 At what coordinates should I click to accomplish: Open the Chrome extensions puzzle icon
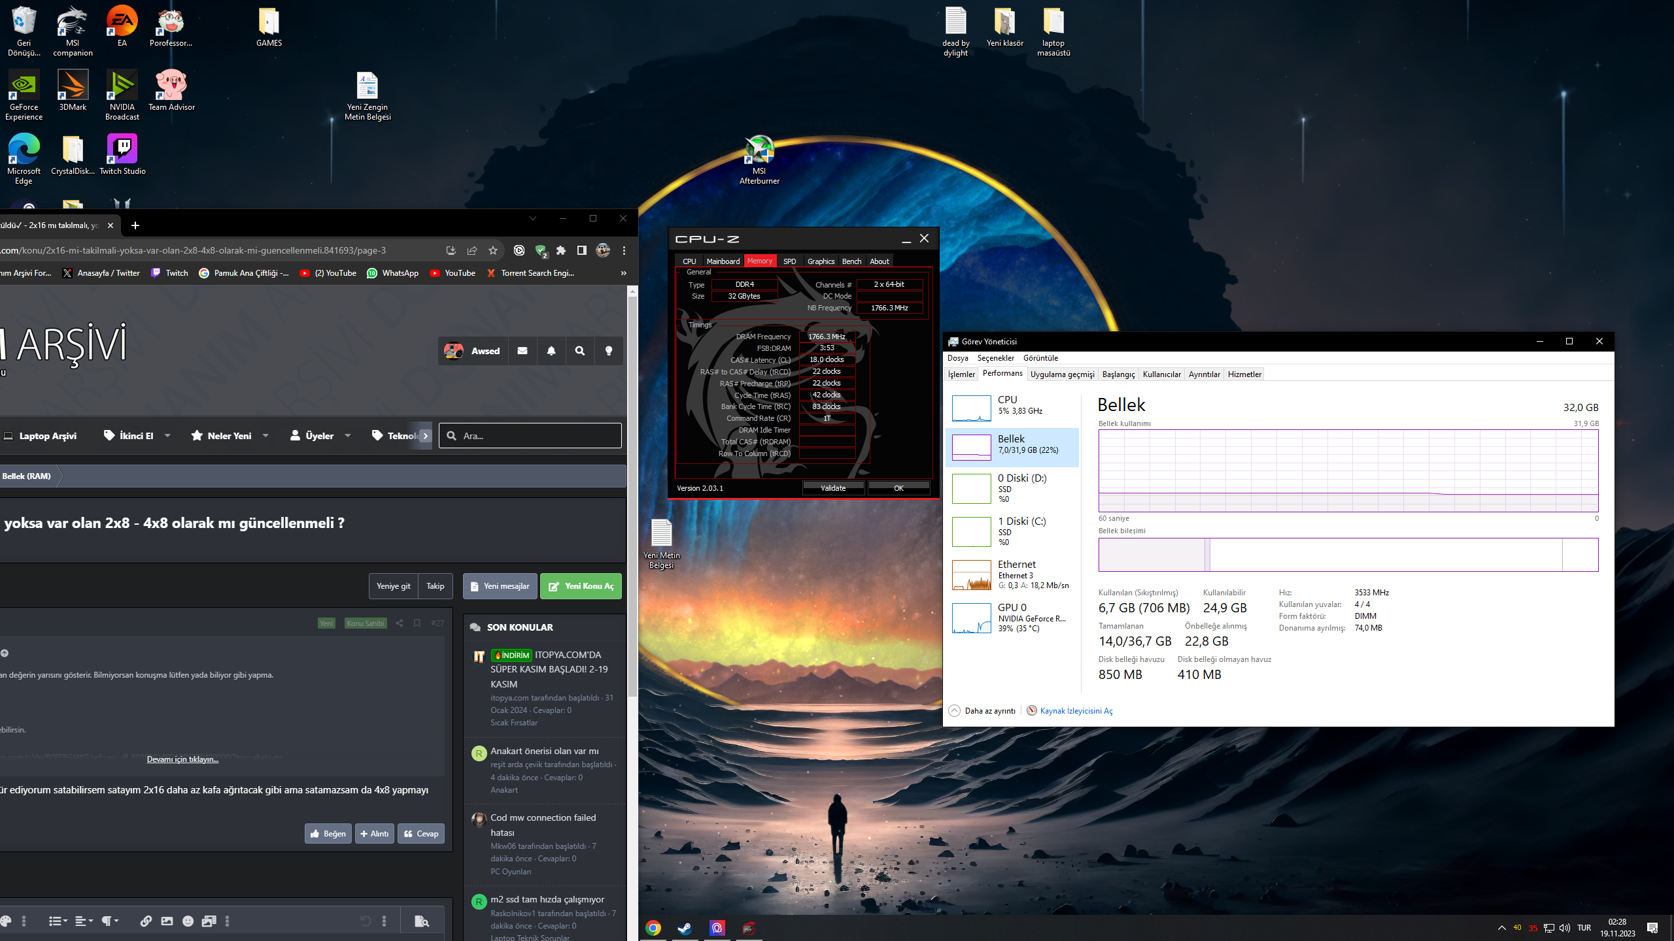(x=561, y=250)
